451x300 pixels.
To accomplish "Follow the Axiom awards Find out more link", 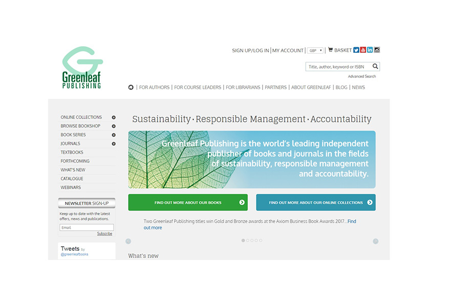I will coord(352,222).
